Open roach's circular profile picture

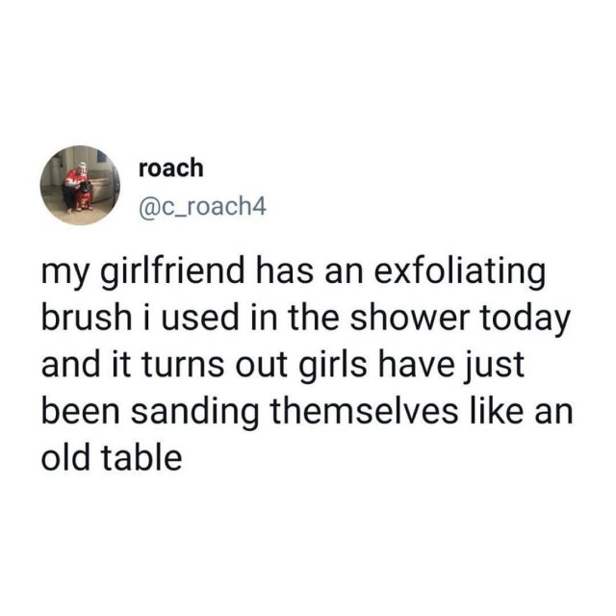tap(80, 185)
